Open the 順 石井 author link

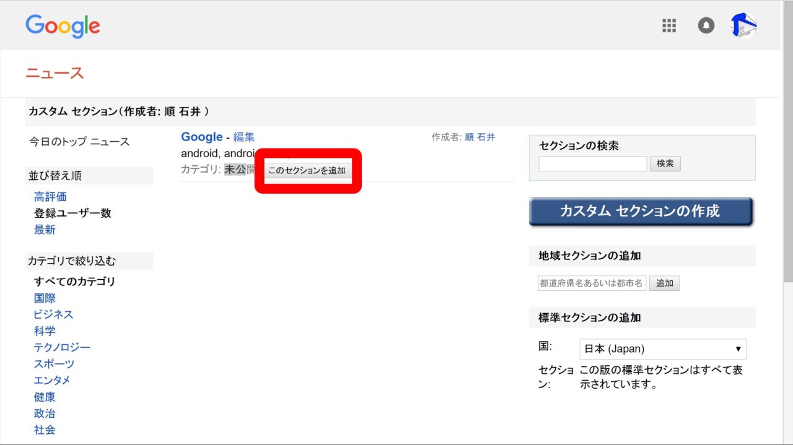(x=480, y=137)
